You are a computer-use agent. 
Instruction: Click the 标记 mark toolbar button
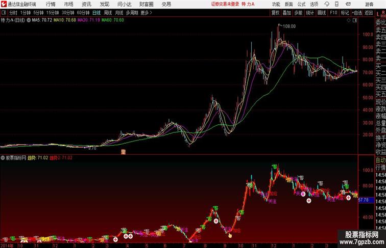pyautogui.click(x=345, y=13)
